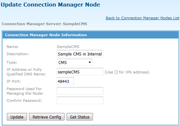This screenshot has width=180, height=126.
Task: Click the 'IP Port:' label
Action: 14,81
